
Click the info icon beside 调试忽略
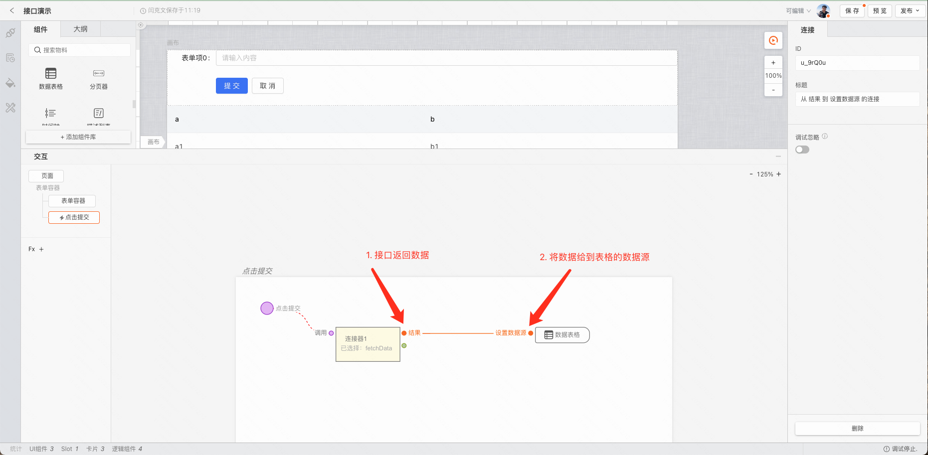click(825, 137)
